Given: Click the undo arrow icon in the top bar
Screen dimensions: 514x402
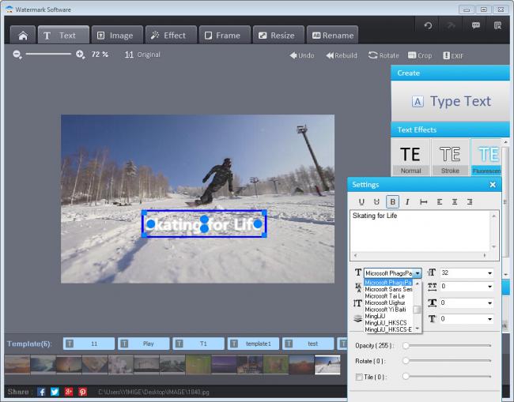Looking at the screenshot, I should click(428, 25).
